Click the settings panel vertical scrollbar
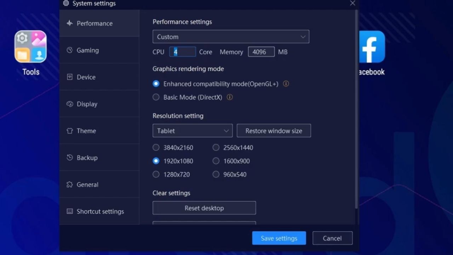453x255 pixels. [x=356, y=109]
